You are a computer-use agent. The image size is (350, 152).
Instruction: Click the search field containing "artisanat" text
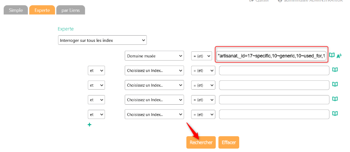[271, 56]
